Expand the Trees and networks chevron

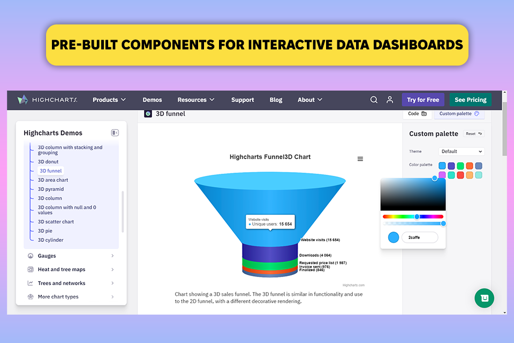click(x=112, y=283)
